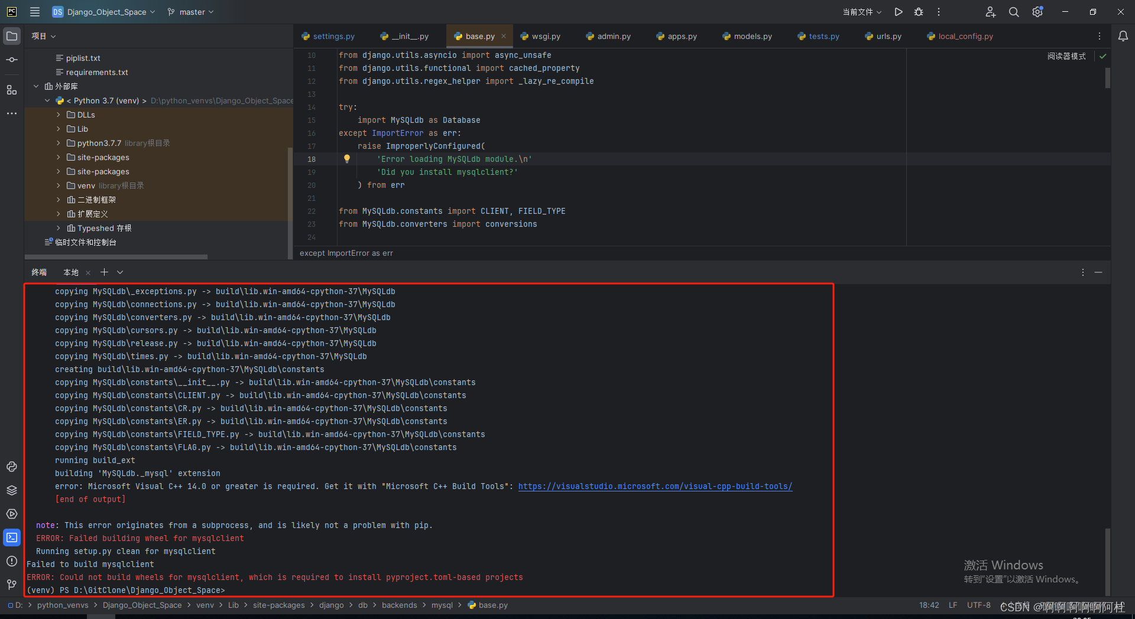Expand the venv library root folder
Image resolution: width=1135 pixels, height=619 pixels.
[x=58, y=185]
